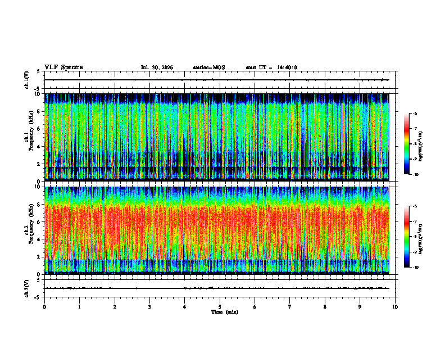Click the "6" kHz tick on ch.2 frequency axis

[x=39, y=222]
